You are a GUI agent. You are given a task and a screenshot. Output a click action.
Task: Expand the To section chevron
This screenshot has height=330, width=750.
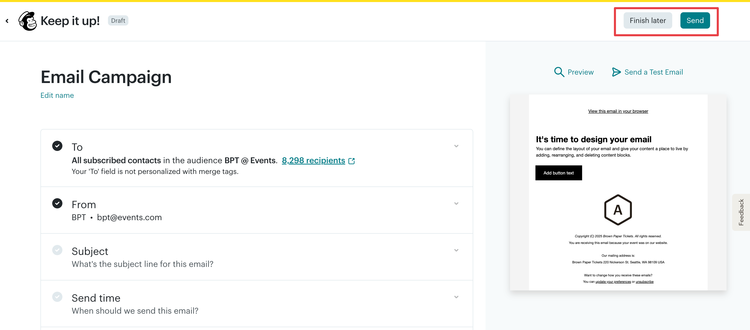(x=456, y=146)
